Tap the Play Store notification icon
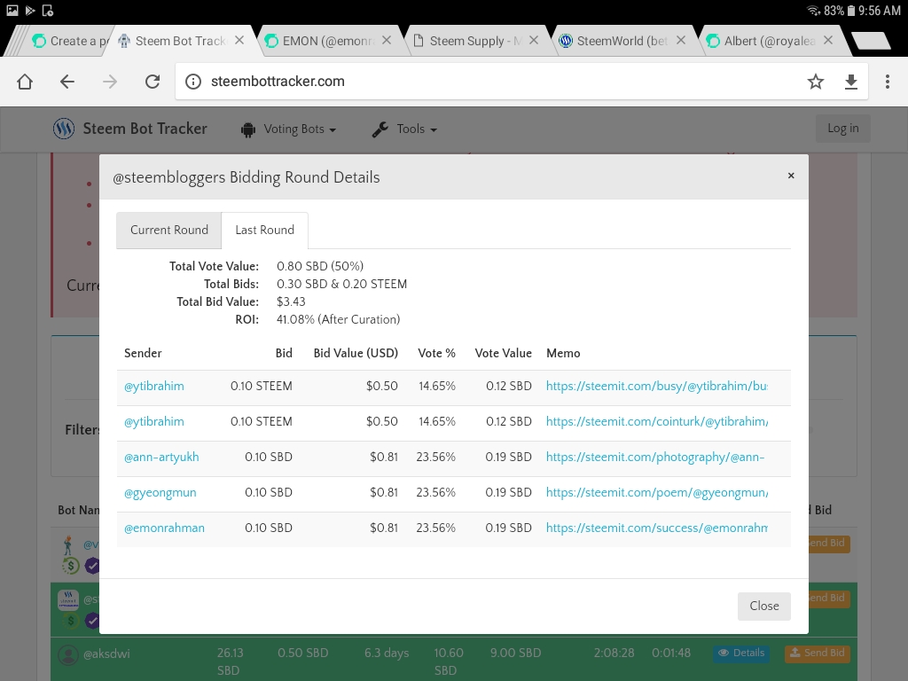 pyautogui.click(x=30, y=11)
